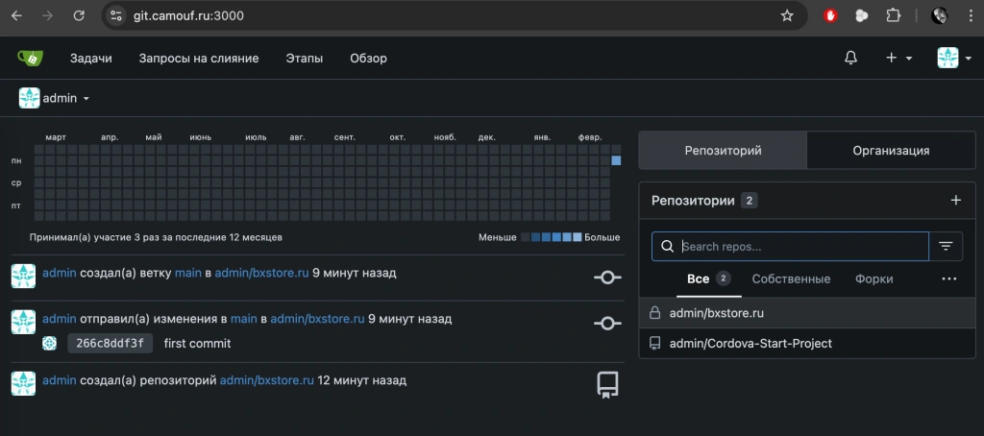The image size is (984, 436).
Task: Open admin/bxstore.ru in repository list
Action: coord(716,312)
